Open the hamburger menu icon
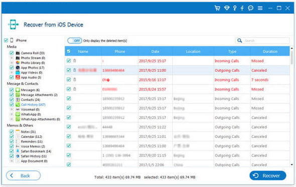 260,8
